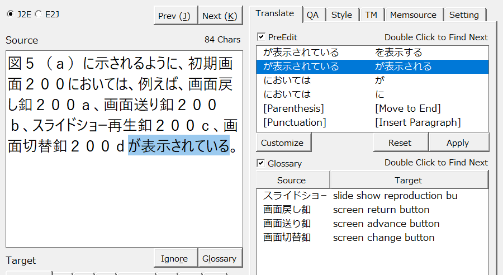Image resolution: width=503 pixels, height=275 pixels.
Task: Open the Style tab
Action: 341,15
